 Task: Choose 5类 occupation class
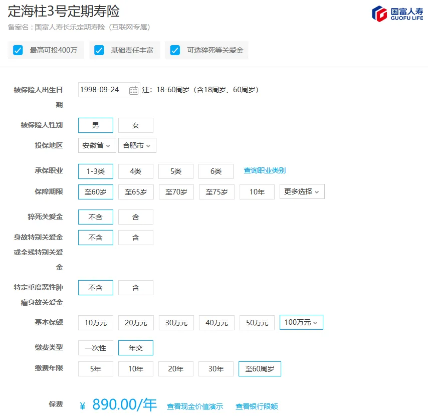pos(176,171)
